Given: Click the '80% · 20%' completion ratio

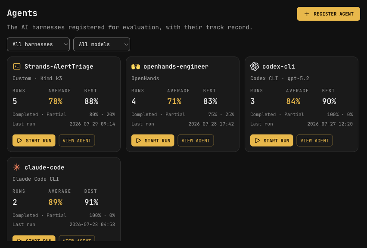Looking at the screenshot, I should pyautogui.click(x=102, y=114).
